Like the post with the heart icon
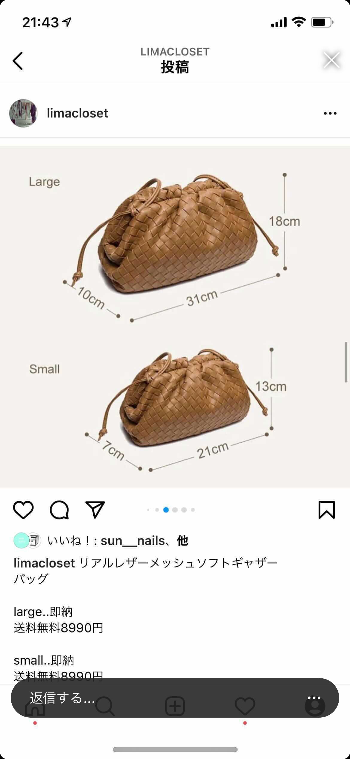Image resolution: width=350 pixels, height=759 pixels. 23,510
